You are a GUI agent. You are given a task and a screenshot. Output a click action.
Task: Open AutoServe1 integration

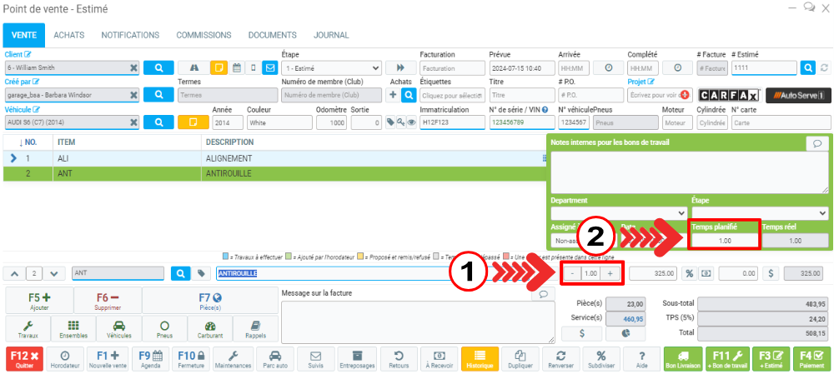pos(797,96)
